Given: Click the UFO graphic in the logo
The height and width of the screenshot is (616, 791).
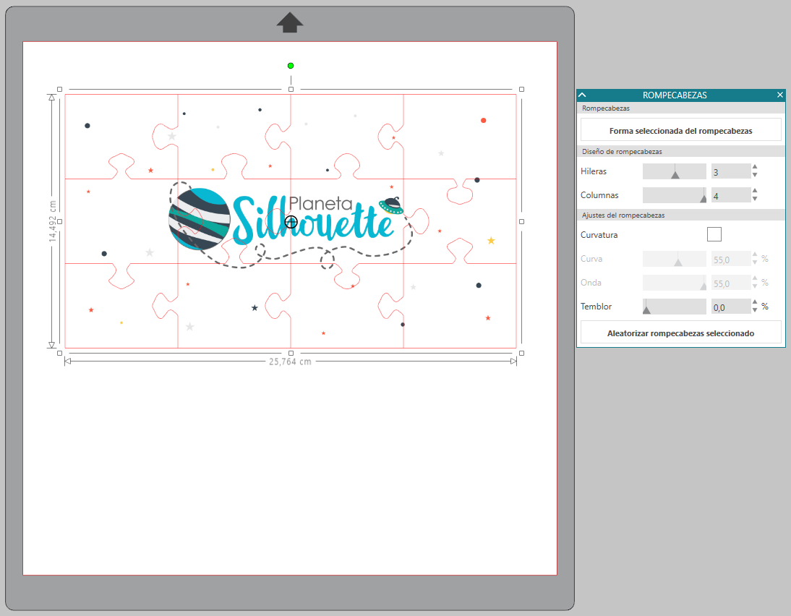Looking at the screenshot, I should pyautogui.click(x=391, y=205).
